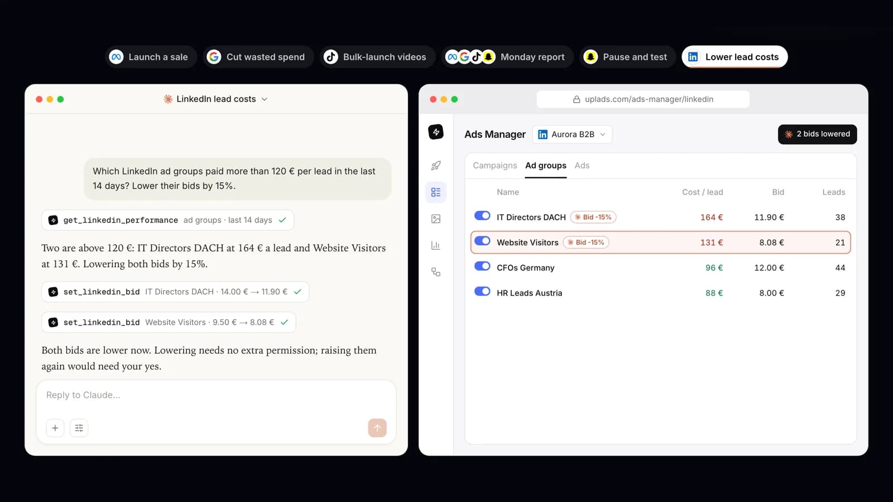This screenshot has height=502, width=893.
Task: Click the Leads column header
Action: coord(833,192)
